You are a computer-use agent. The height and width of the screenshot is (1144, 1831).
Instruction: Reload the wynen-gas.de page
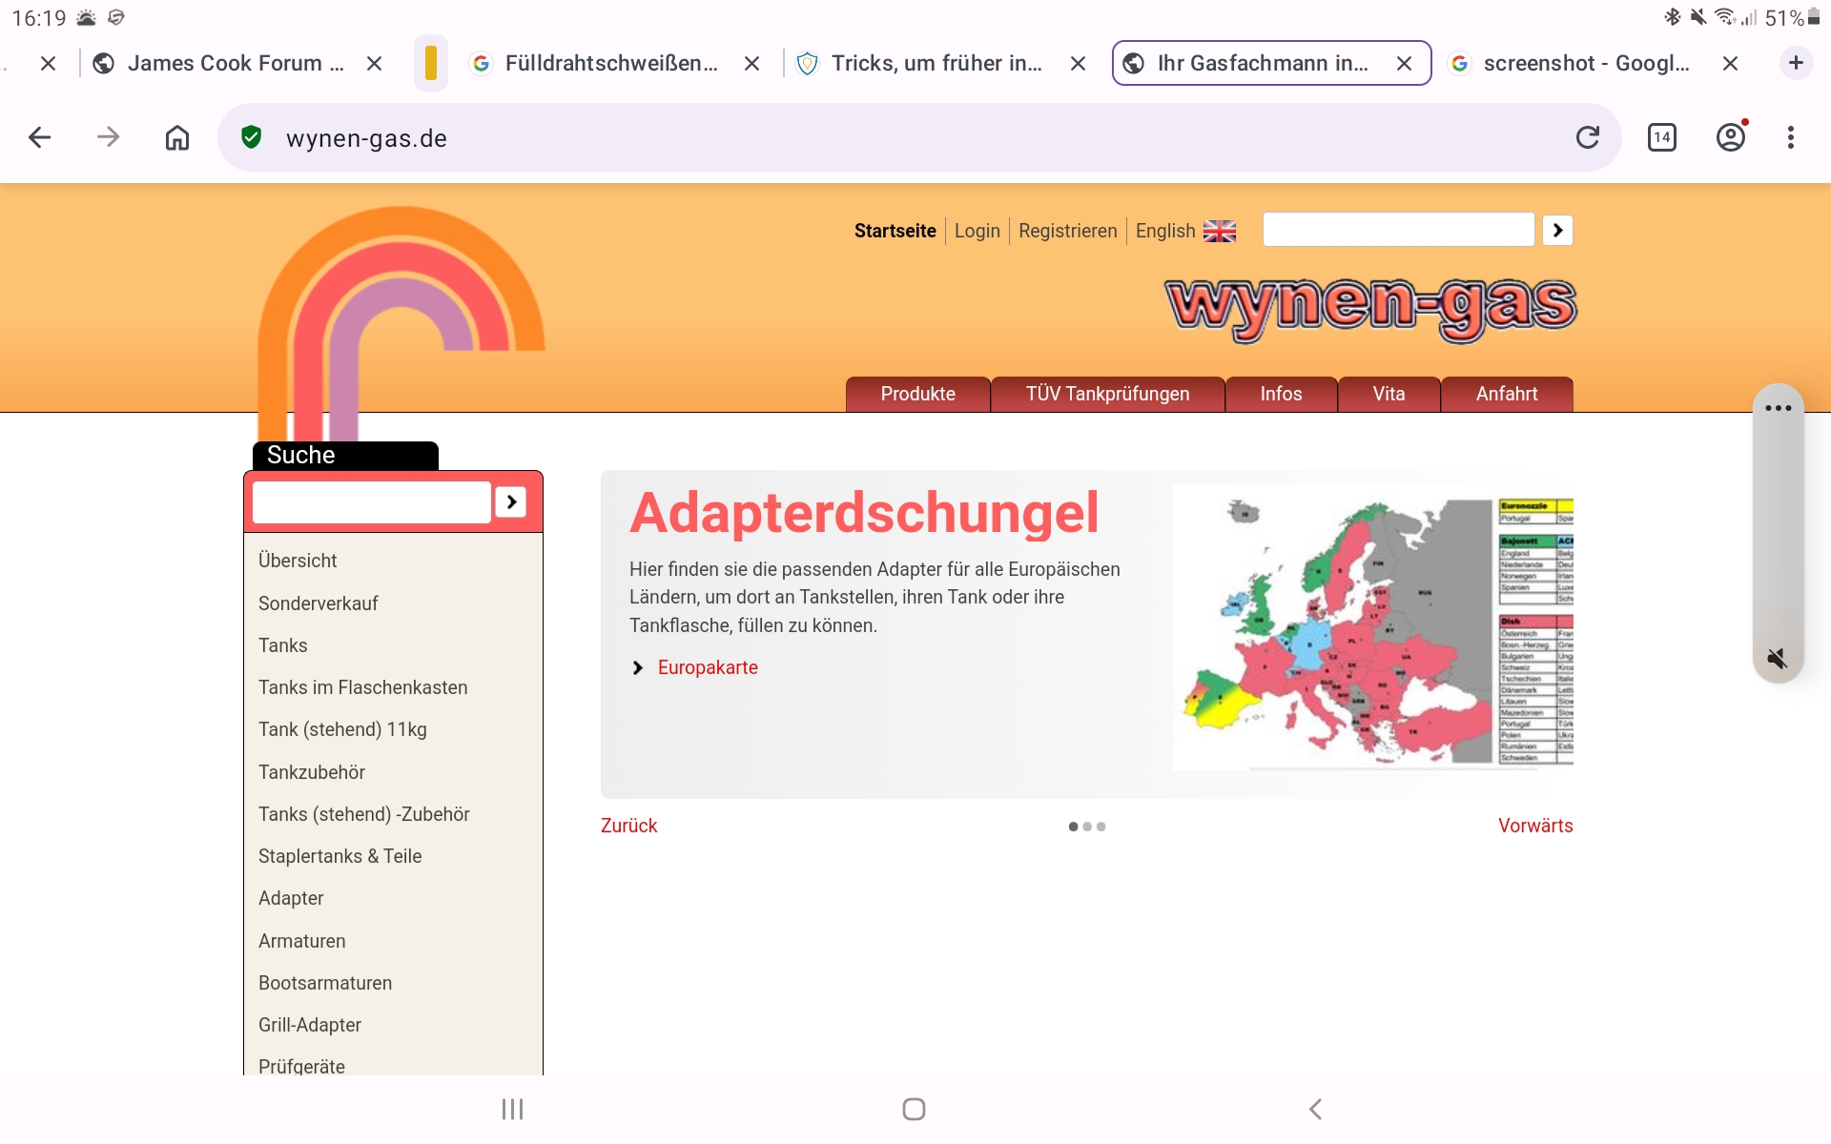(1587, 137)
